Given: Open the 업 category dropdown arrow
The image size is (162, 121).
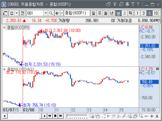Looking at the screenshot, I should click(x=17, y=13).
